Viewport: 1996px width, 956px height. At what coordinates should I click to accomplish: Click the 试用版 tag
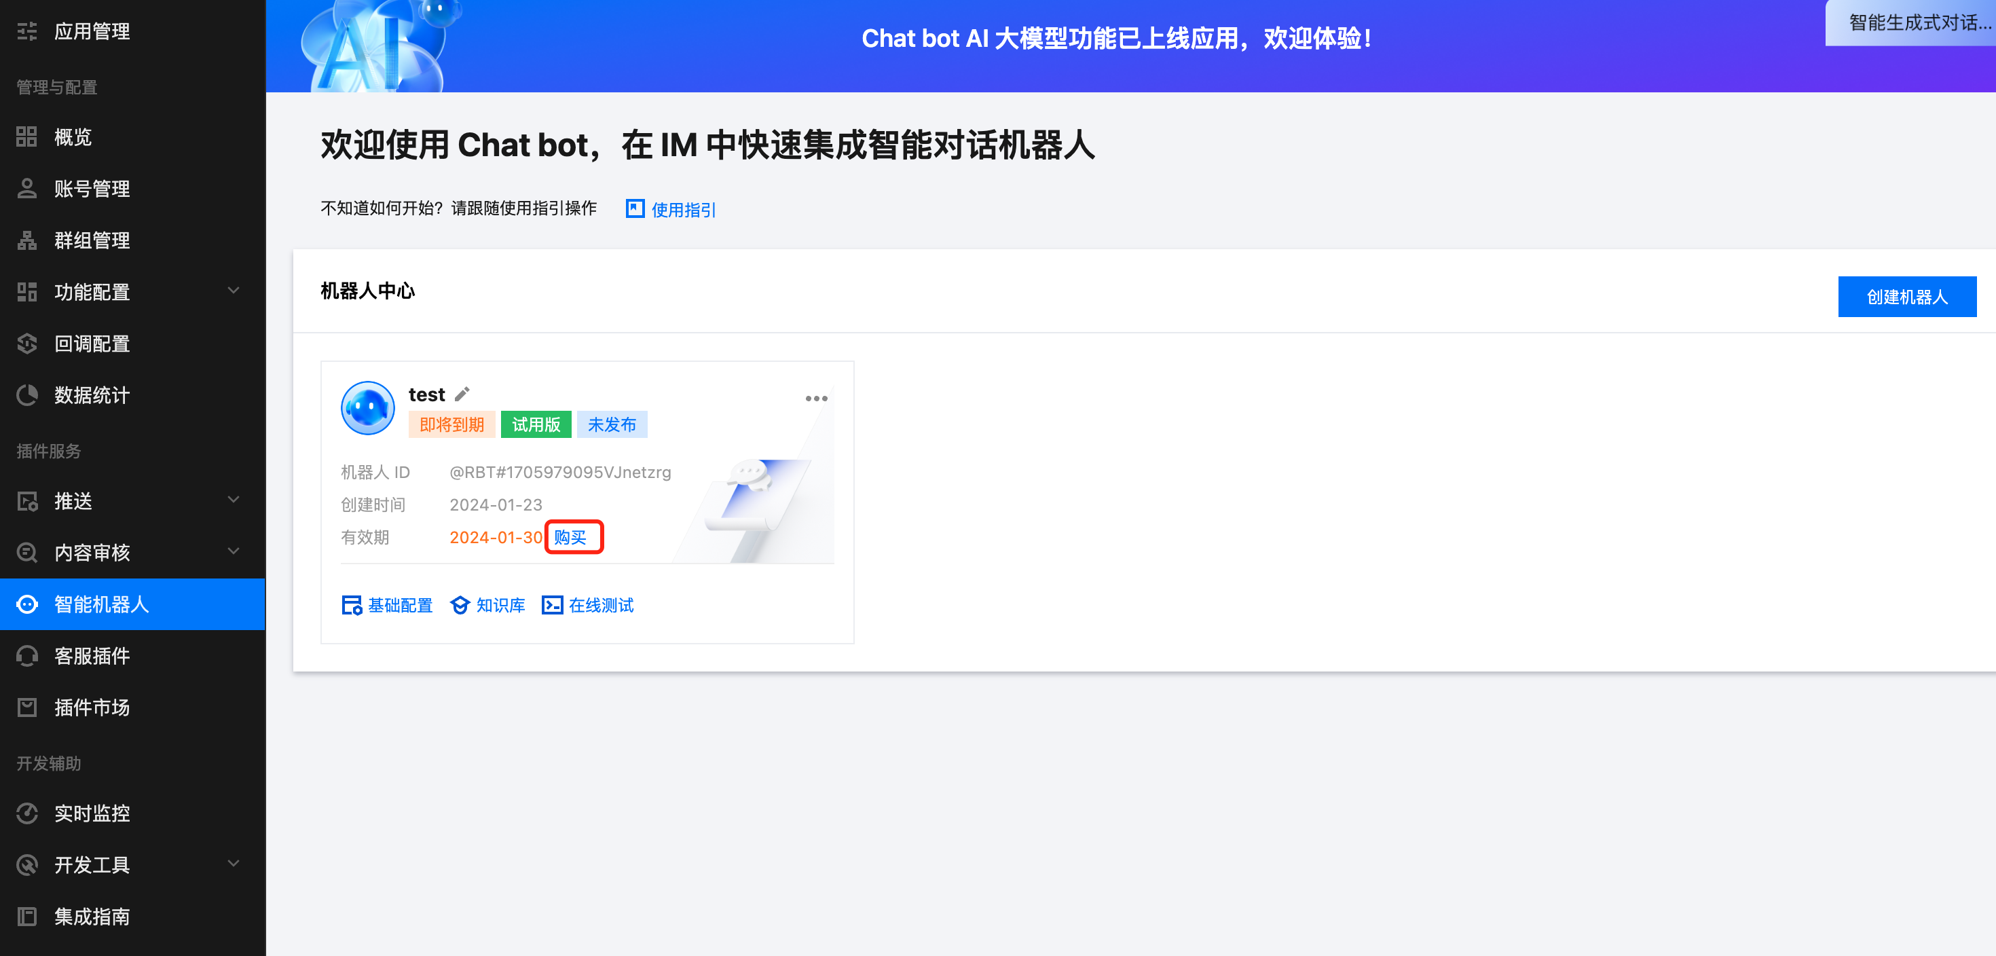pyautogui.click(x=536, y=424)
